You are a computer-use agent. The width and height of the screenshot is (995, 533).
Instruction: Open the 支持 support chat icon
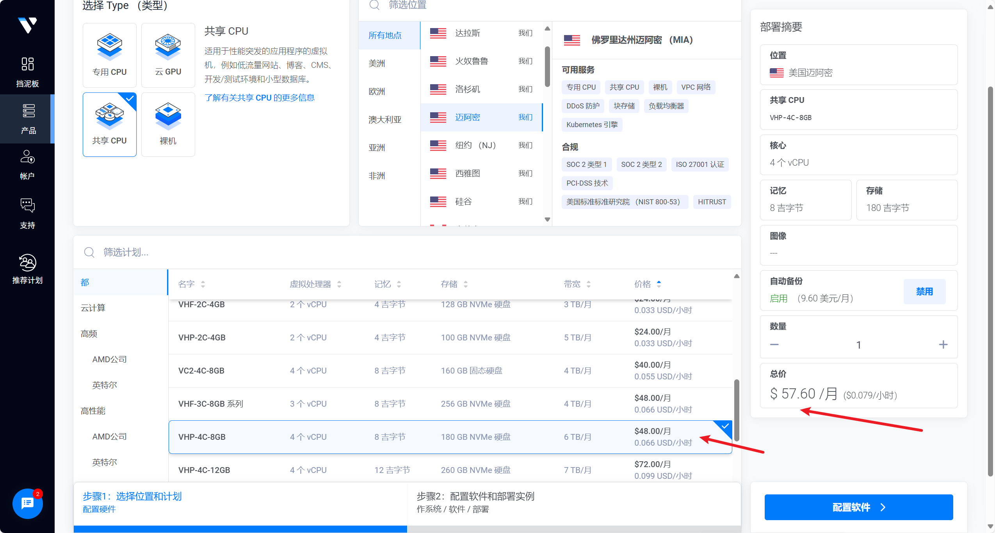pos(27,205)
